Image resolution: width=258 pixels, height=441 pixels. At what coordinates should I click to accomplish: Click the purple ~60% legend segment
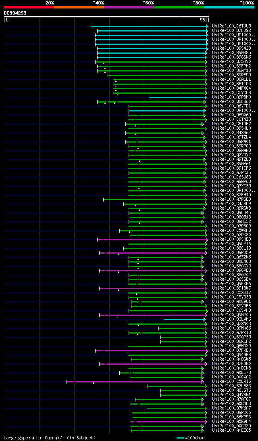129,7
